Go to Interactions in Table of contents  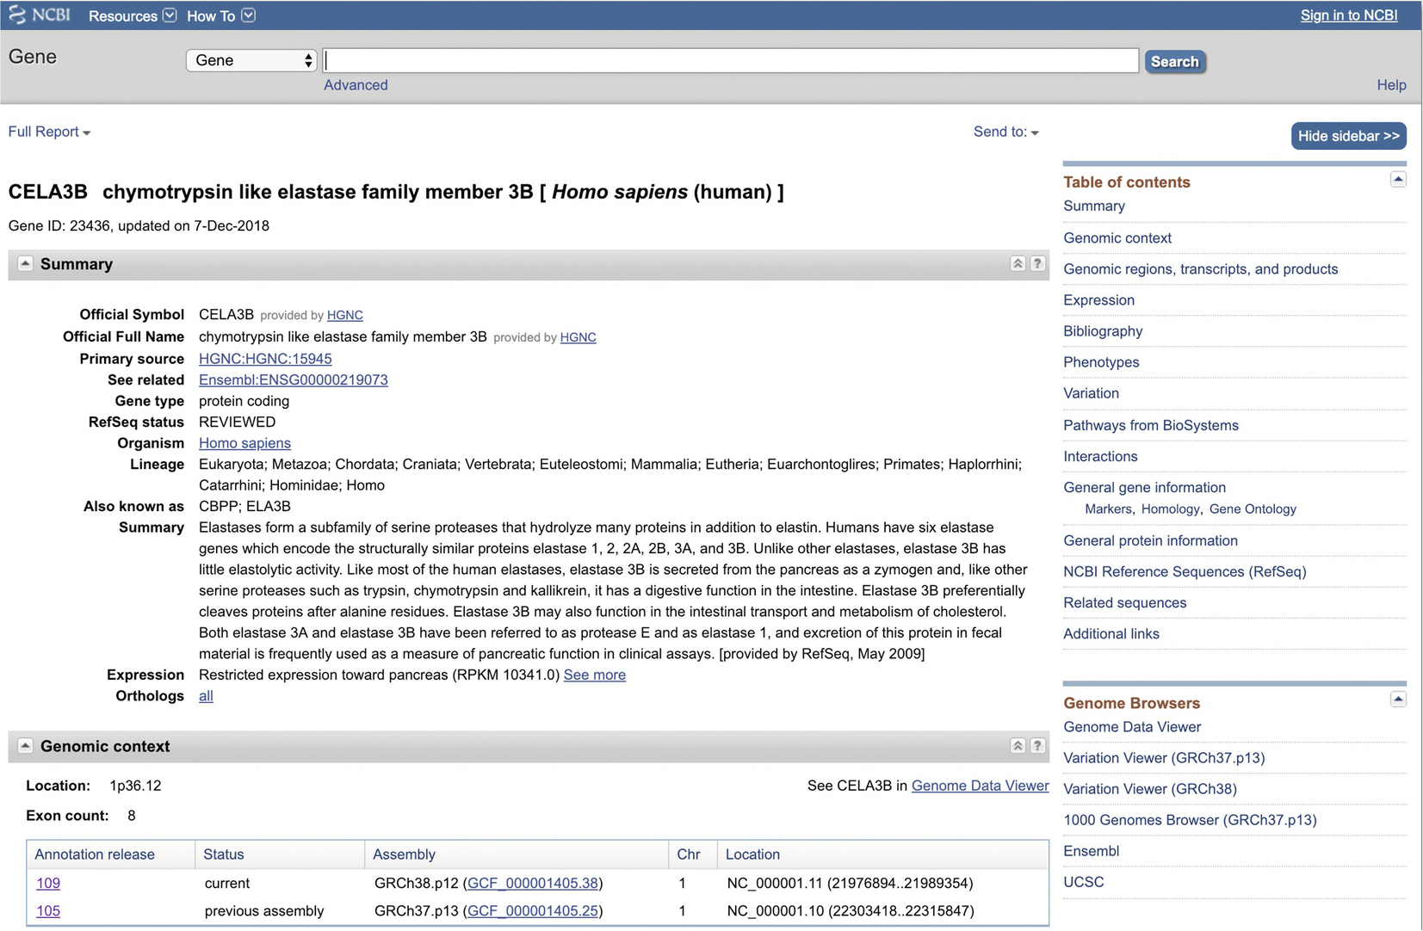click(x=1100, y=456)
